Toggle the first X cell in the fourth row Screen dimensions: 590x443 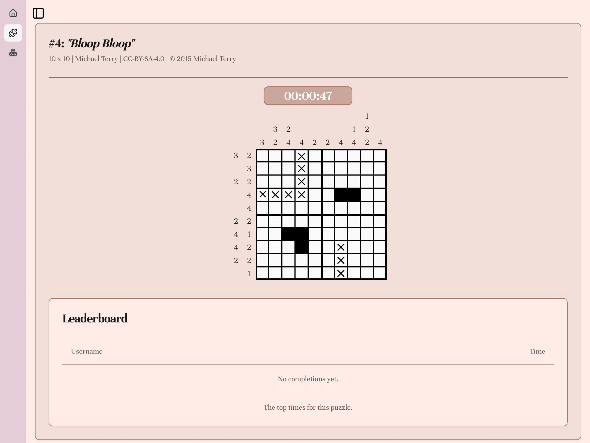[x=263, y=194]
